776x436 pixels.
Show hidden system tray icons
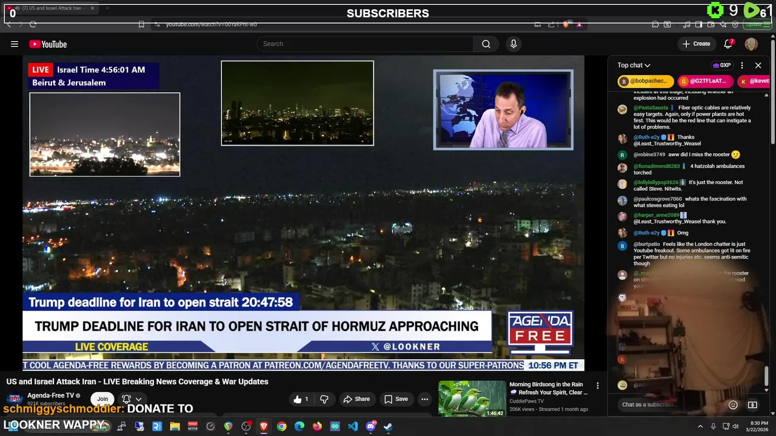tap(701, 426)
